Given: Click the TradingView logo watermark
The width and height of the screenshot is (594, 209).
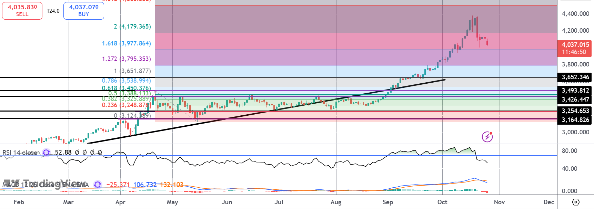Looking at the screenshot, I should 45,183.
